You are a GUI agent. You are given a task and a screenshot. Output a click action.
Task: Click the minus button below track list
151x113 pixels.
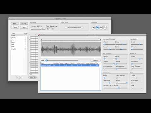[x=20, y=77]
